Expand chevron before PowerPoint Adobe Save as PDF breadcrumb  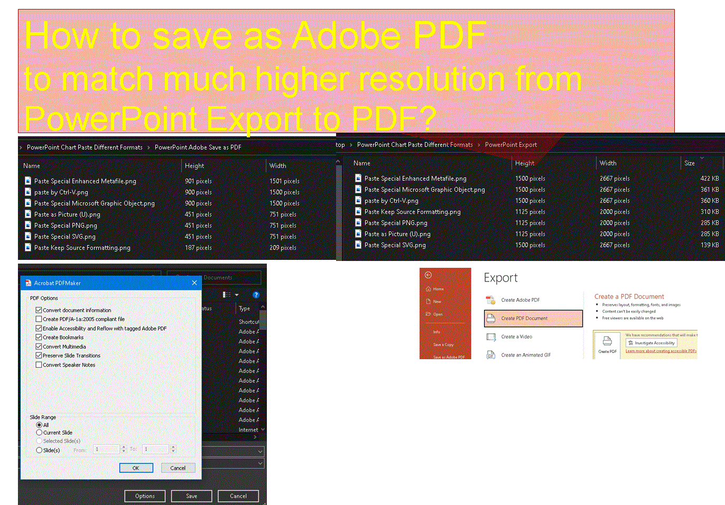click(148, 147)
